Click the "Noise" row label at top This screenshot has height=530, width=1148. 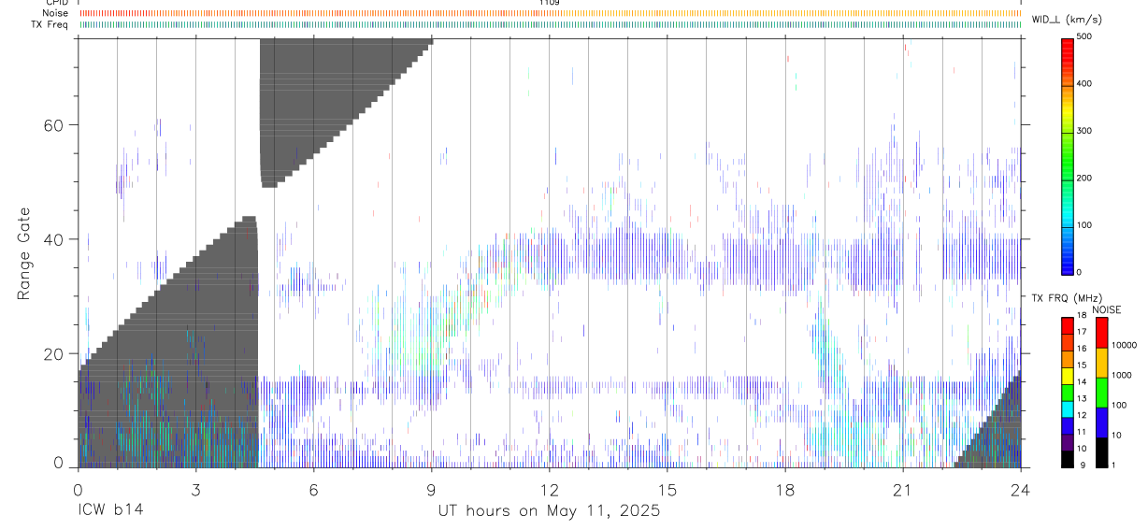click(x=55, y=13)
